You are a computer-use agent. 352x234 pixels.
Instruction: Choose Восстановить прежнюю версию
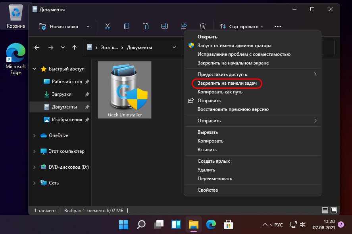coord(252,109)
